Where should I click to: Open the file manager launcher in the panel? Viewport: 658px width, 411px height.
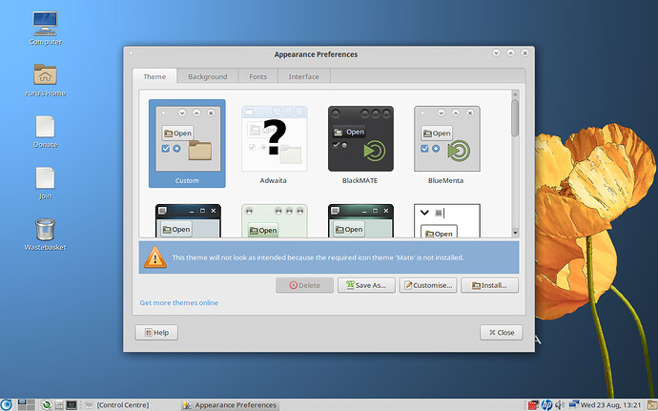click(59, 405)
